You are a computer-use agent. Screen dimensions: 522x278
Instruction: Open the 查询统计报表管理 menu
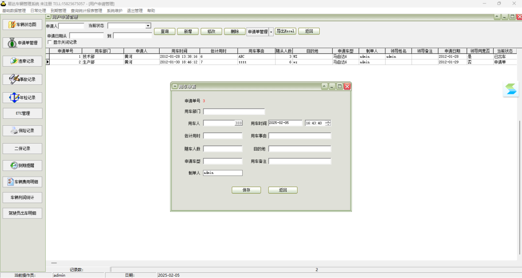[x=87, y=10]
